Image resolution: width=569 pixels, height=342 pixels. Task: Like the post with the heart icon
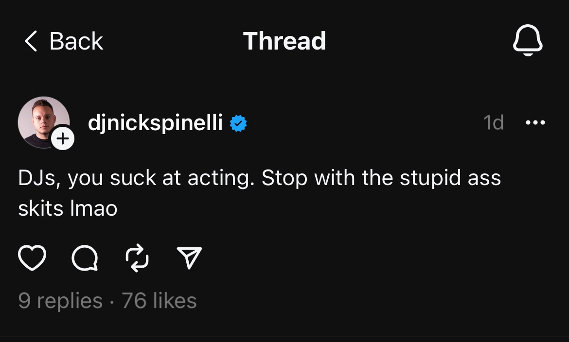tap(32, 258)
